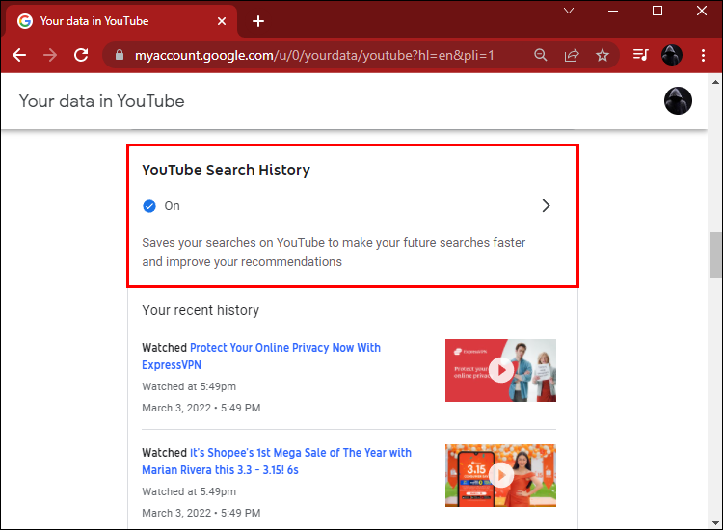Share this page using the share icon

pos(572,55)
